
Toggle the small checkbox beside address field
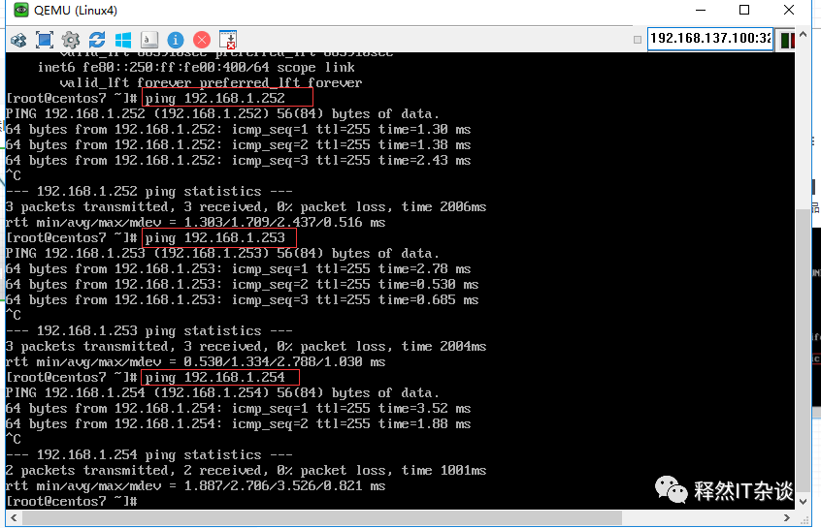[x=638, y=40]
